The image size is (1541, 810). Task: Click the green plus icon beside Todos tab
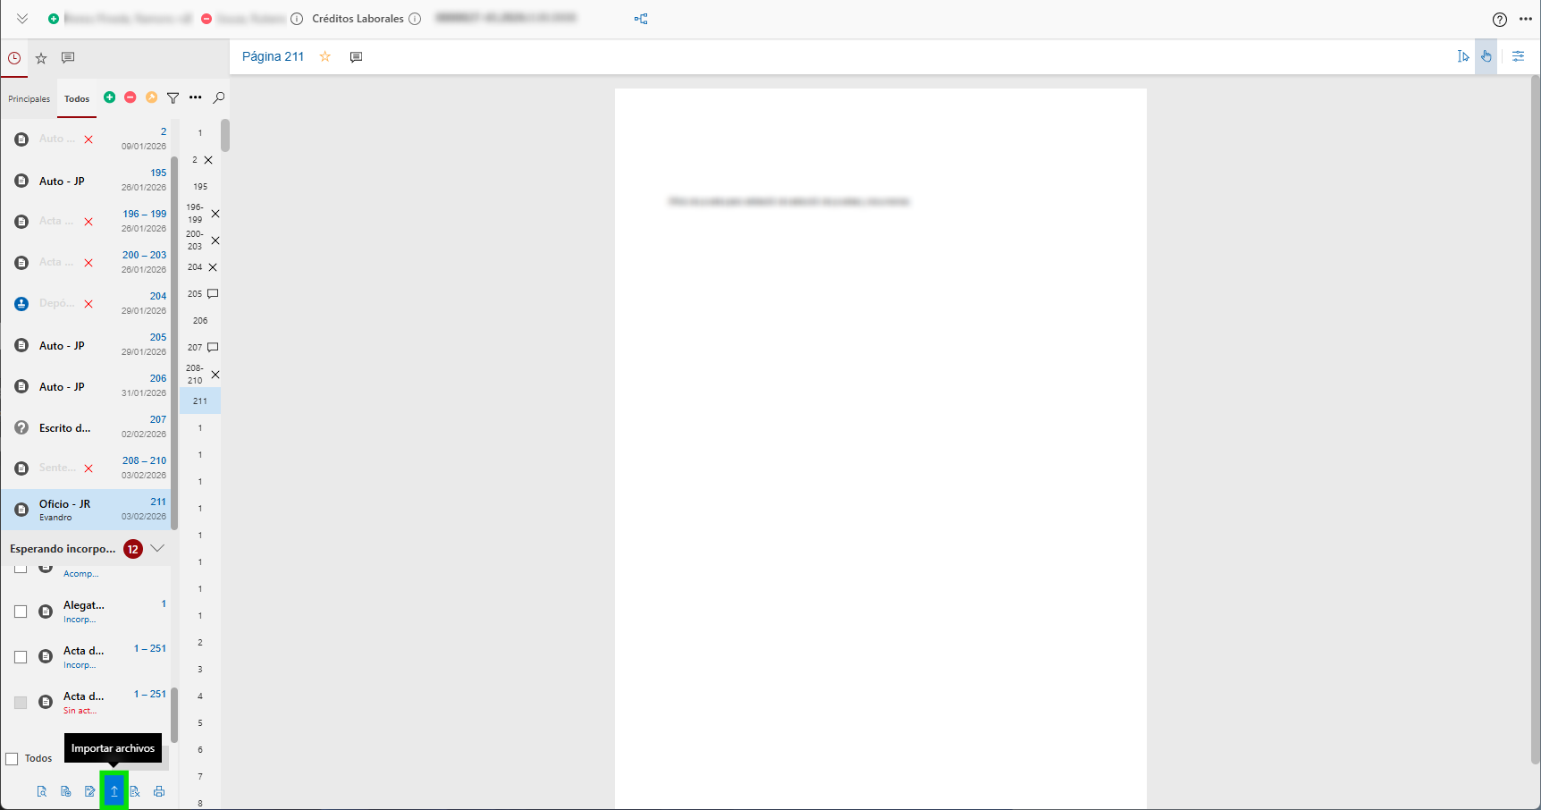109,97
